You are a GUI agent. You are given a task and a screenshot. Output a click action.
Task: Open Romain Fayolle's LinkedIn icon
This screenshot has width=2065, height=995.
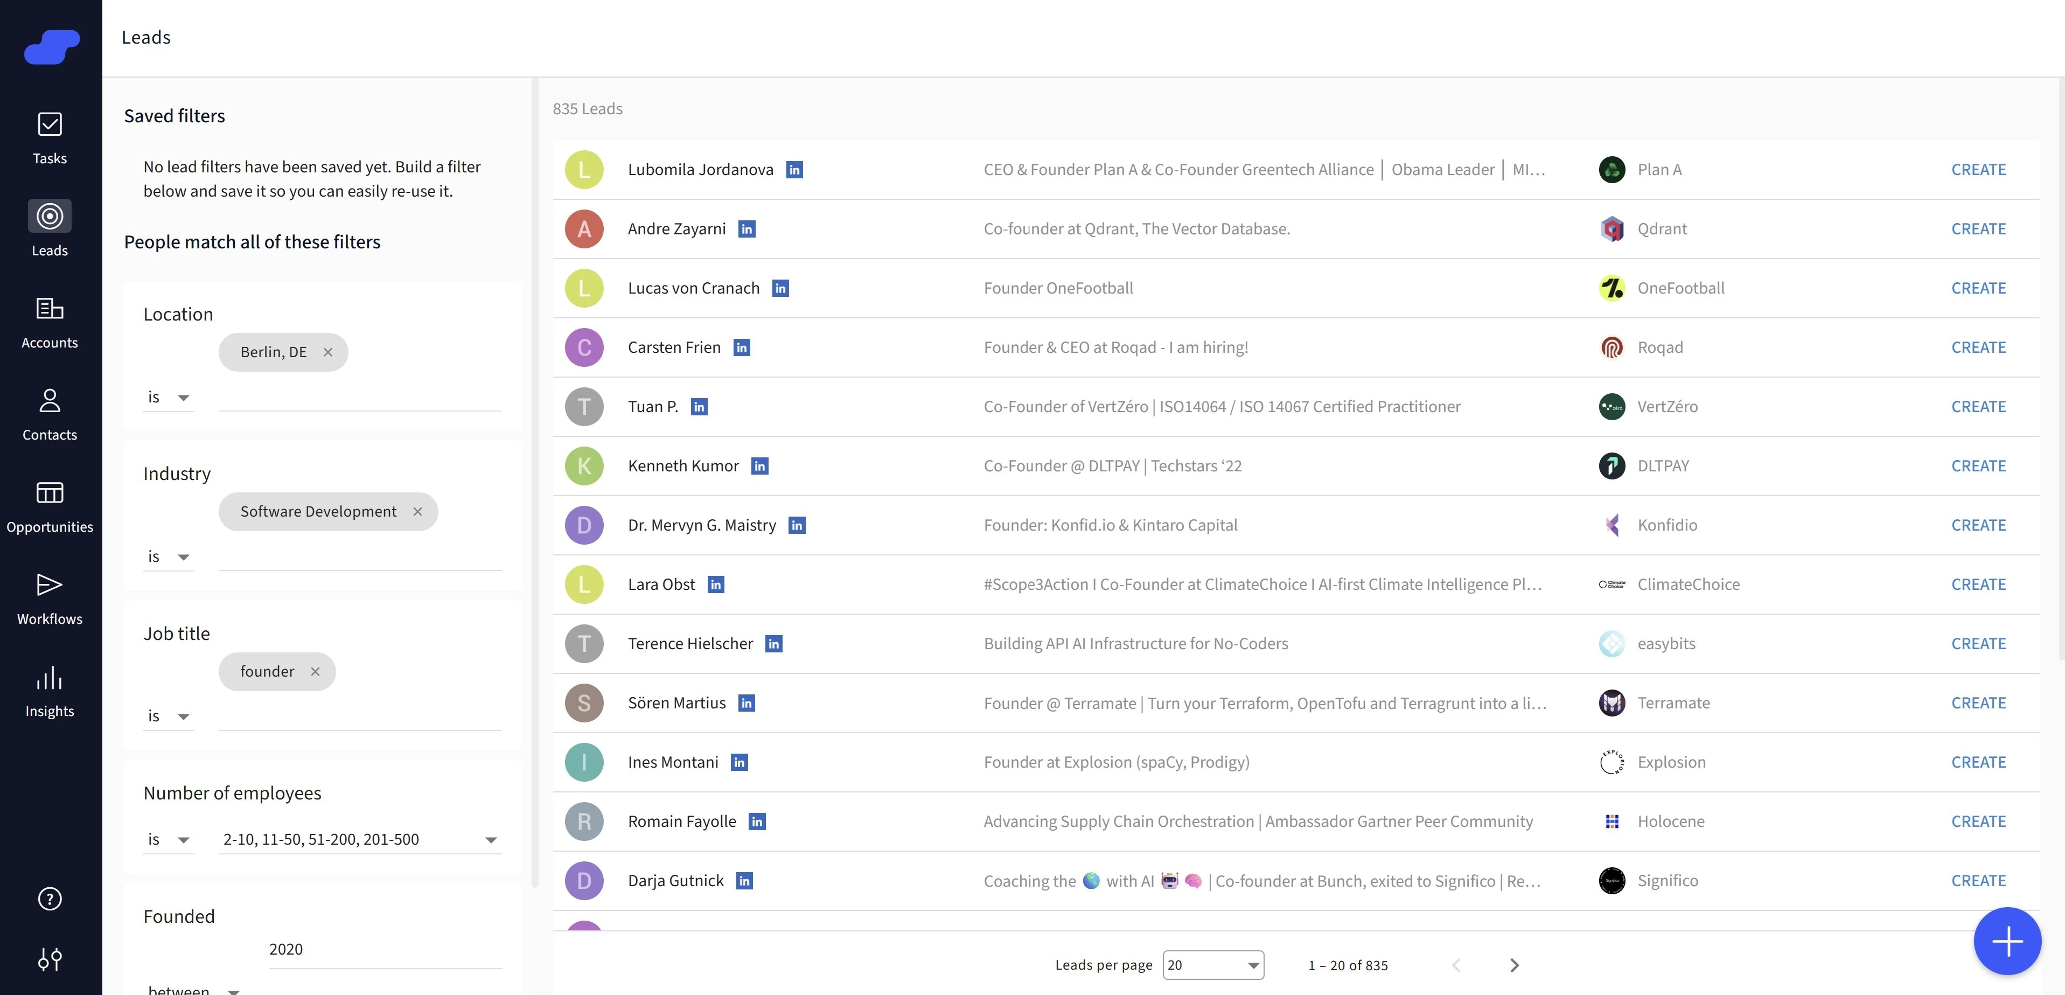click(x=757, y=822)
